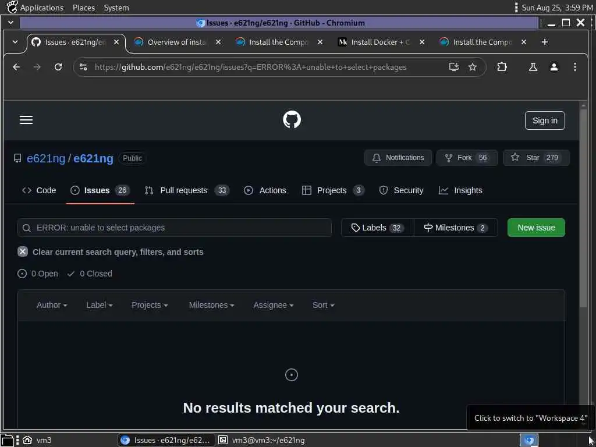Fork the repository button

coord(467,158)
